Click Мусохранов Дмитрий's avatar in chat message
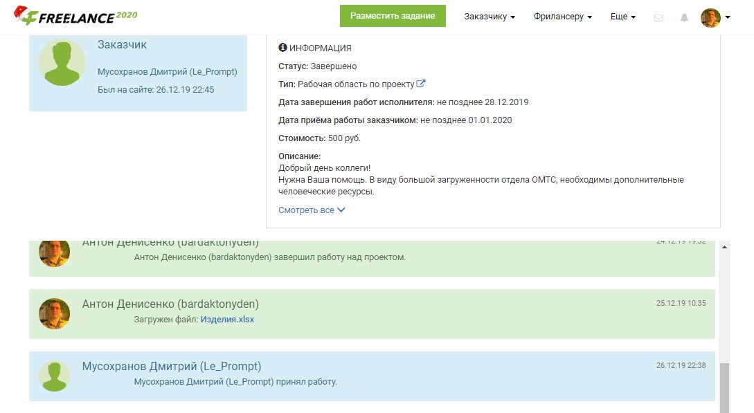The width and height of the screenshot is (754, 413). coord(54,376)
